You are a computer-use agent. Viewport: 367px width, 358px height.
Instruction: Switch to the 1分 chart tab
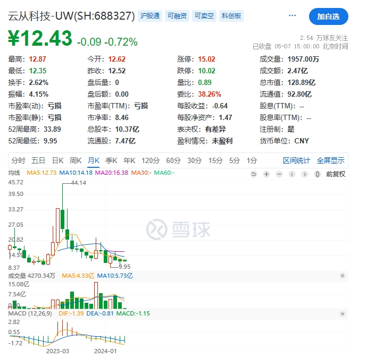(252, 160)
